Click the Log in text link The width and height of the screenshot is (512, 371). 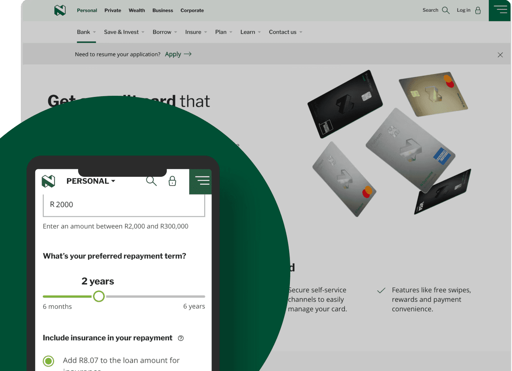(463, 10)
